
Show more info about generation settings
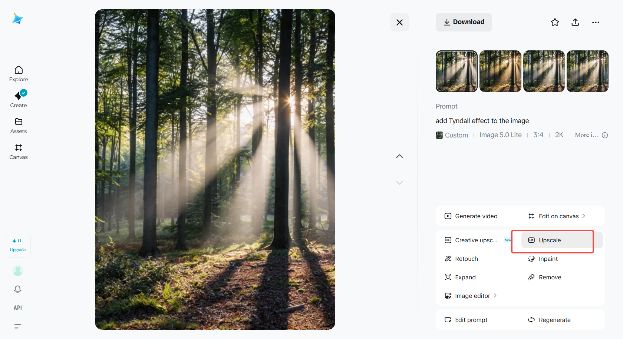tap(605, 135)
